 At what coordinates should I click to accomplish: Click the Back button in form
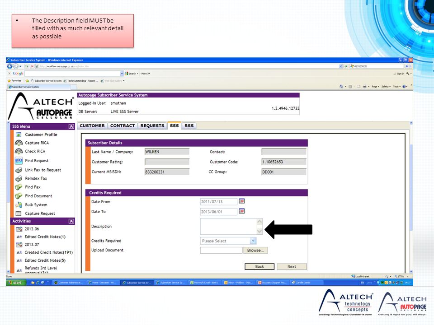pyautogui.click(x=259, y=266)
